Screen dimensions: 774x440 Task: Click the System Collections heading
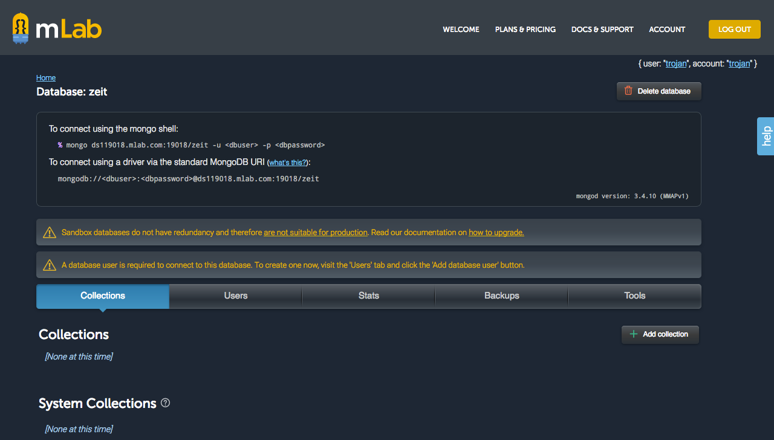pyautogui.click(x=97, y=404)
